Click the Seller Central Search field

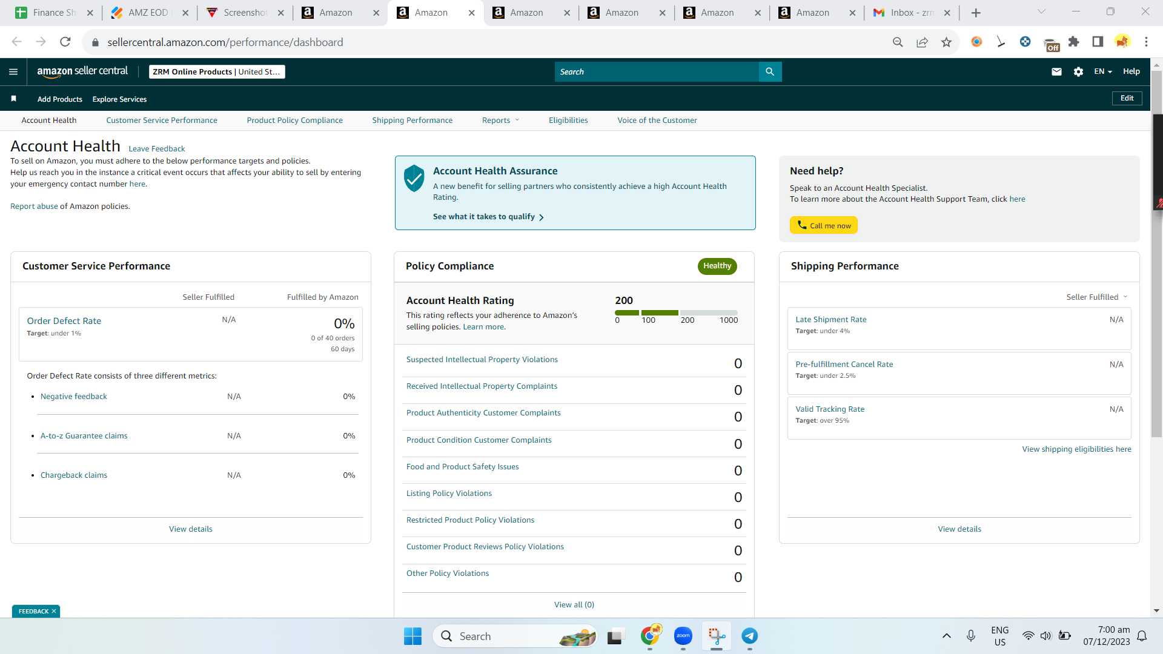(657, 71)
